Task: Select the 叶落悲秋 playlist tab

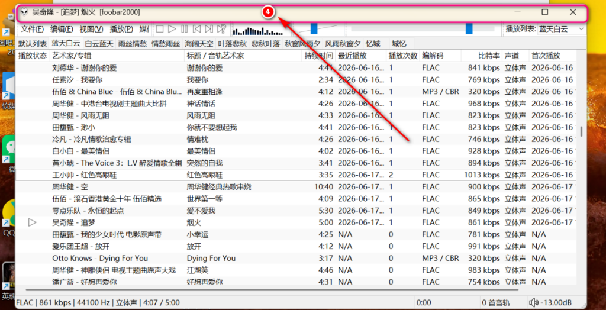Action: (x=232, y=43)
